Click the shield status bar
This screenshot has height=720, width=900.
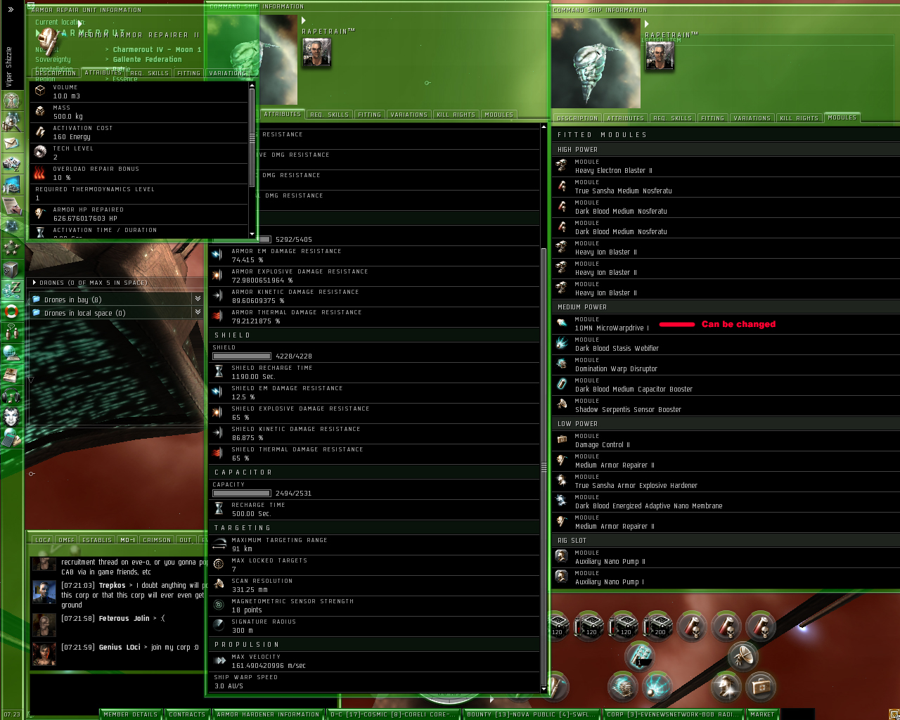[x=242, y=356]
